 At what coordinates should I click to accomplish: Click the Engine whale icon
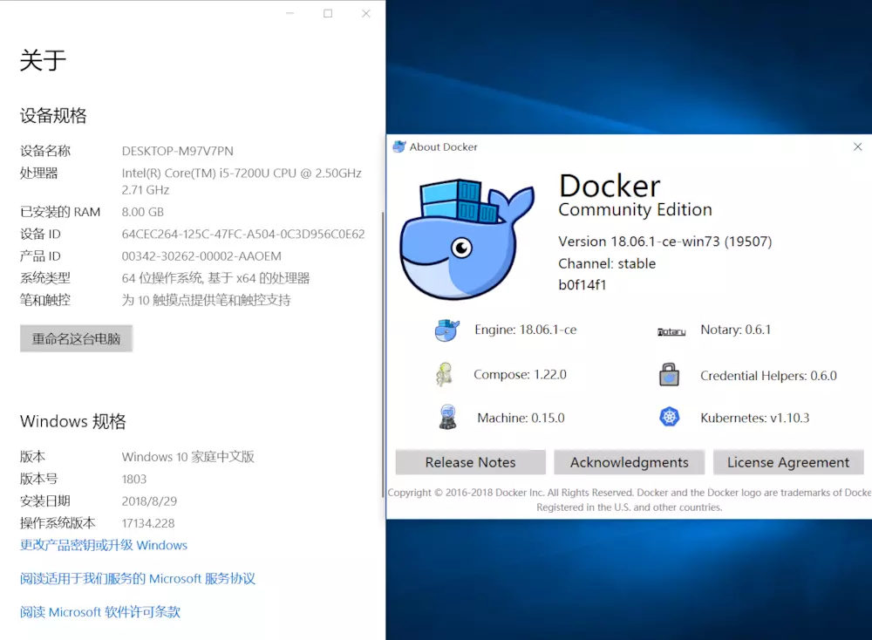[x=447, y=330]
